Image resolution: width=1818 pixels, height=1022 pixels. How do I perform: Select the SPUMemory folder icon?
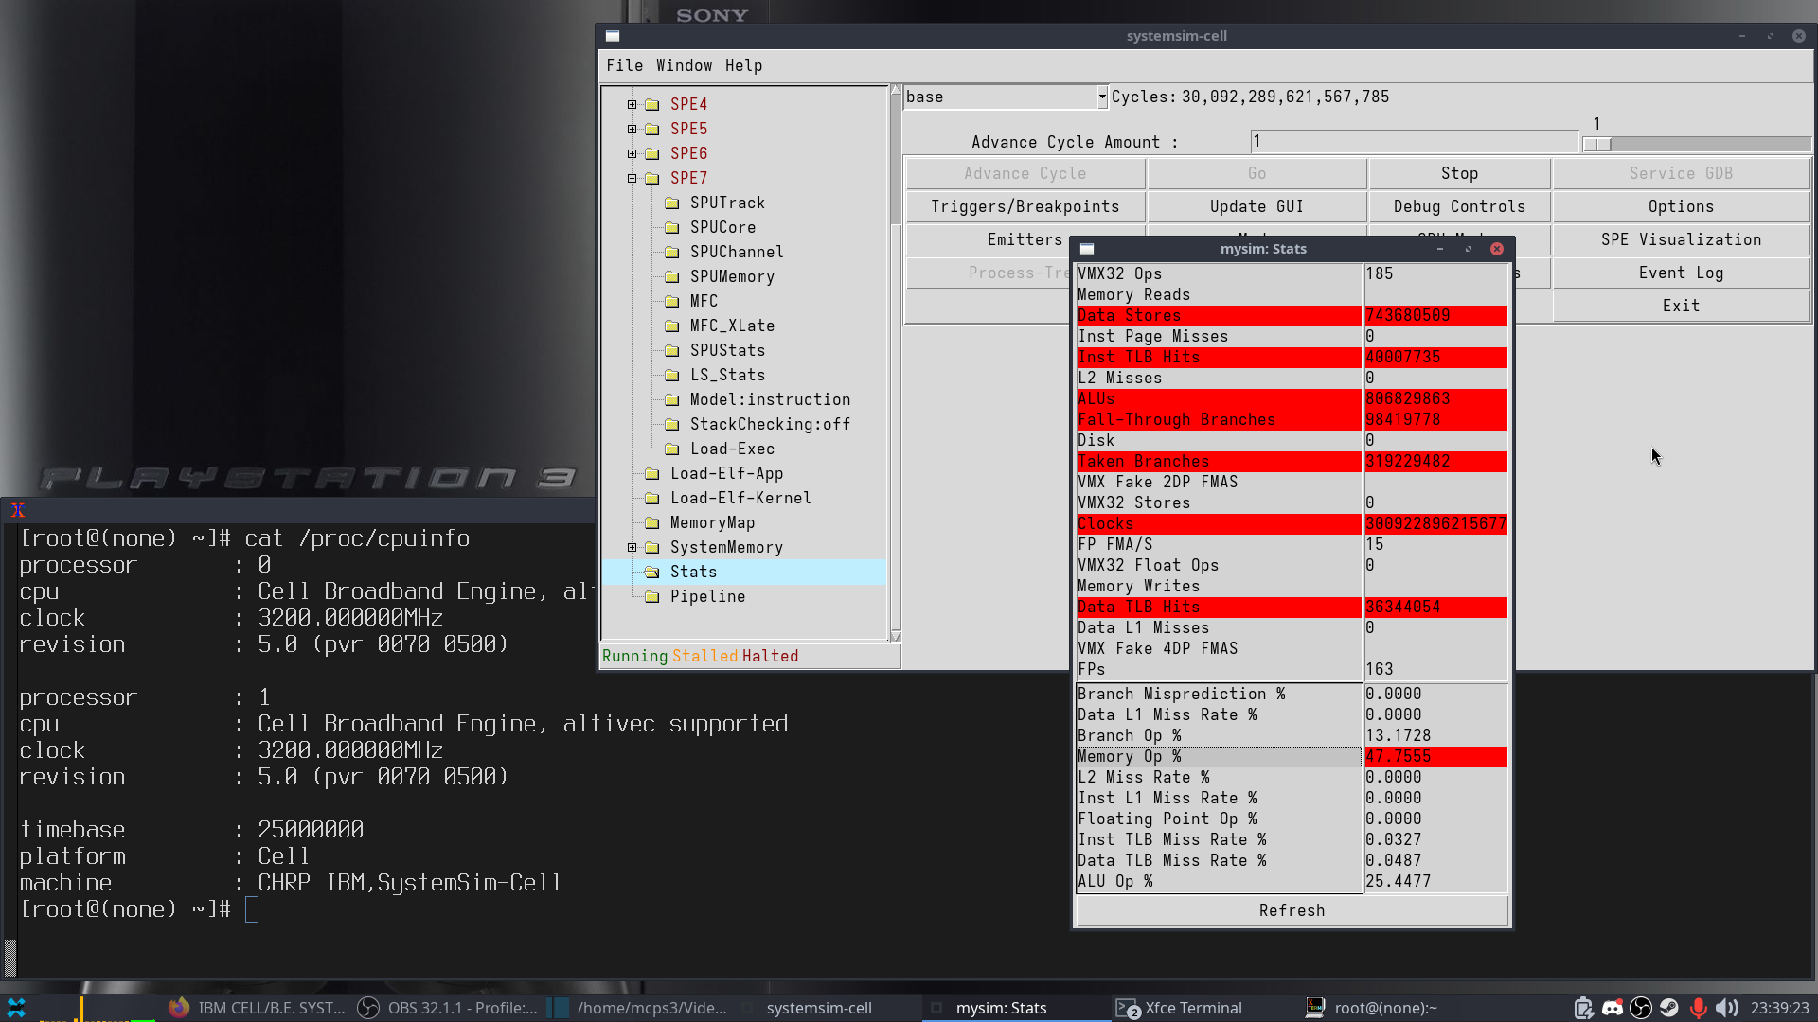[x=672, y=276]
